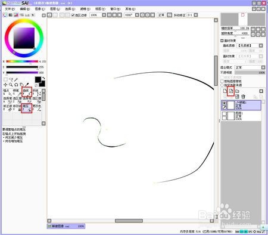Click the navigator zoom 缩放倍率 slider
Viewport: 268px width, 235px height.
tap(235, 29)
